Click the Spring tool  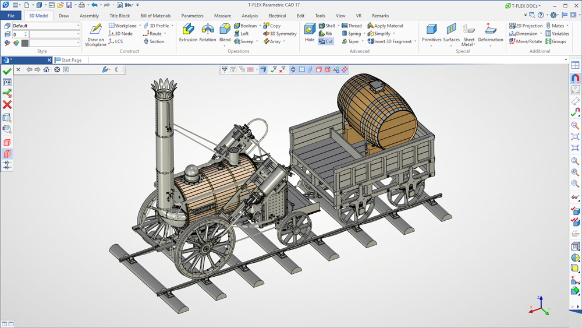click(351, 33)
